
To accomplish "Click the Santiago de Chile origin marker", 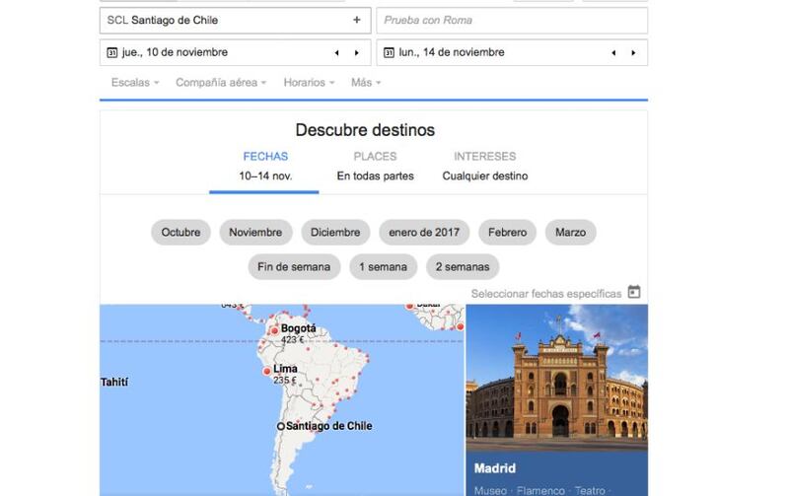I will click(281, 427).
